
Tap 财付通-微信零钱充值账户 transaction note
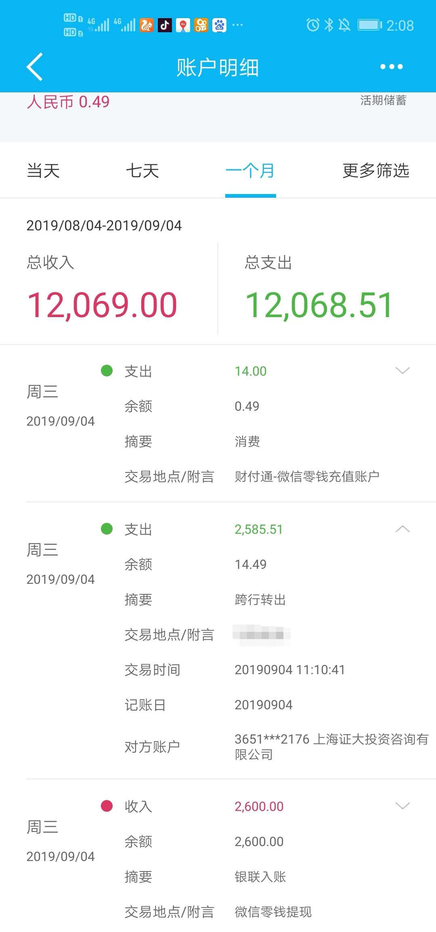[x=307, y=476]
